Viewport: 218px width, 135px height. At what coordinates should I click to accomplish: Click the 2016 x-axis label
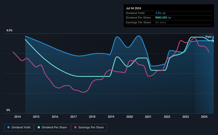point(55,117)
